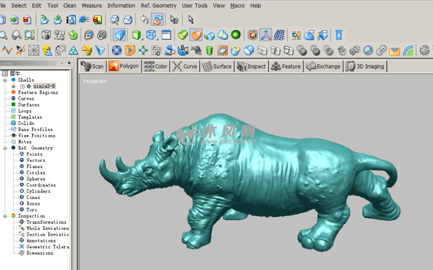The image size is (433, 270).
Task: Click the green sphere icon in toolbar
Action: [x=235, y=35]
